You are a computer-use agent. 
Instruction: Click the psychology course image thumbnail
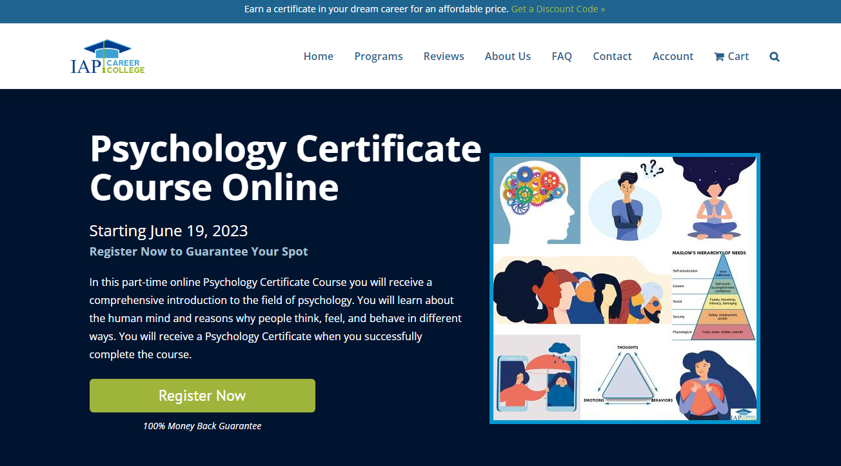pos(624,289)
